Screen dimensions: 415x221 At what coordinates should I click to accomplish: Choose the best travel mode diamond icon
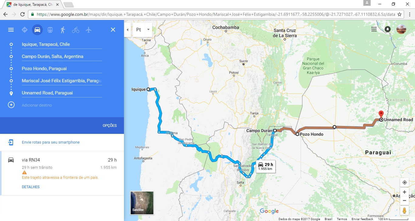pyautogui.click(x=25, y=30)
